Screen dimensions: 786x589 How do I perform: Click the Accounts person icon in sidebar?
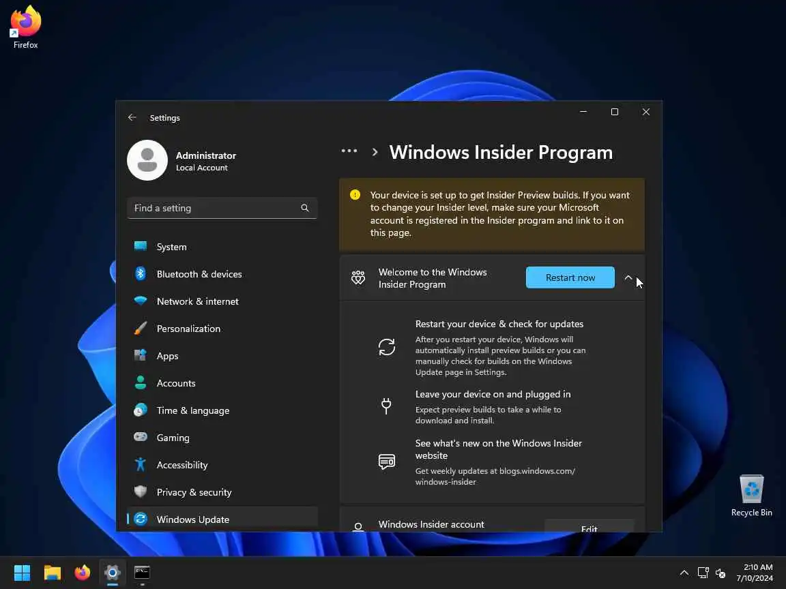pyautogui.click(x=141, y=382)
